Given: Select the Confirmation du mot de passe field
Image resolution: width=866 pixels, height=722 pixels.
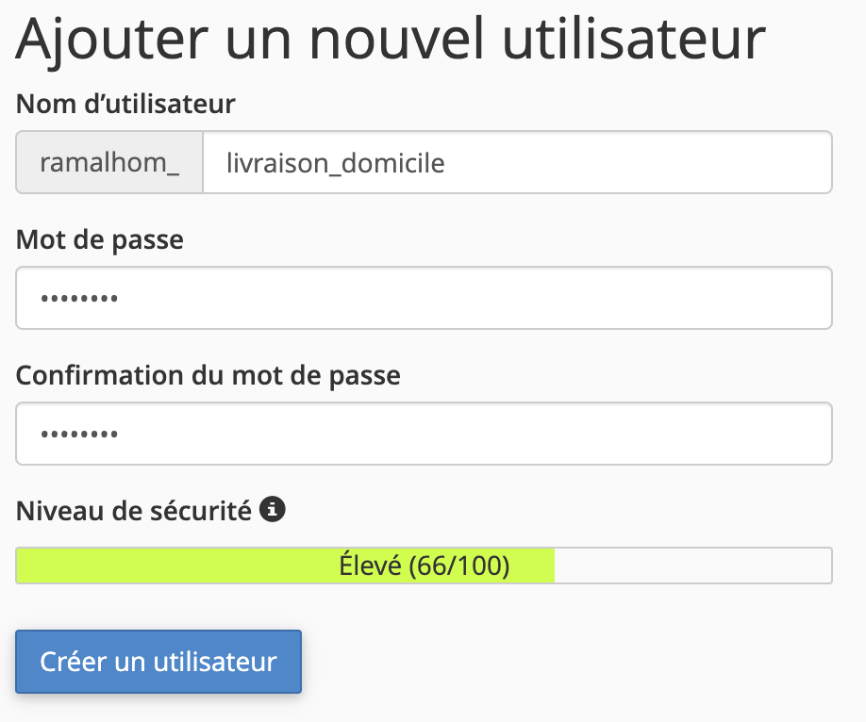Looking at the screenshot, I should pyautogui.click(x=424, y=434).
